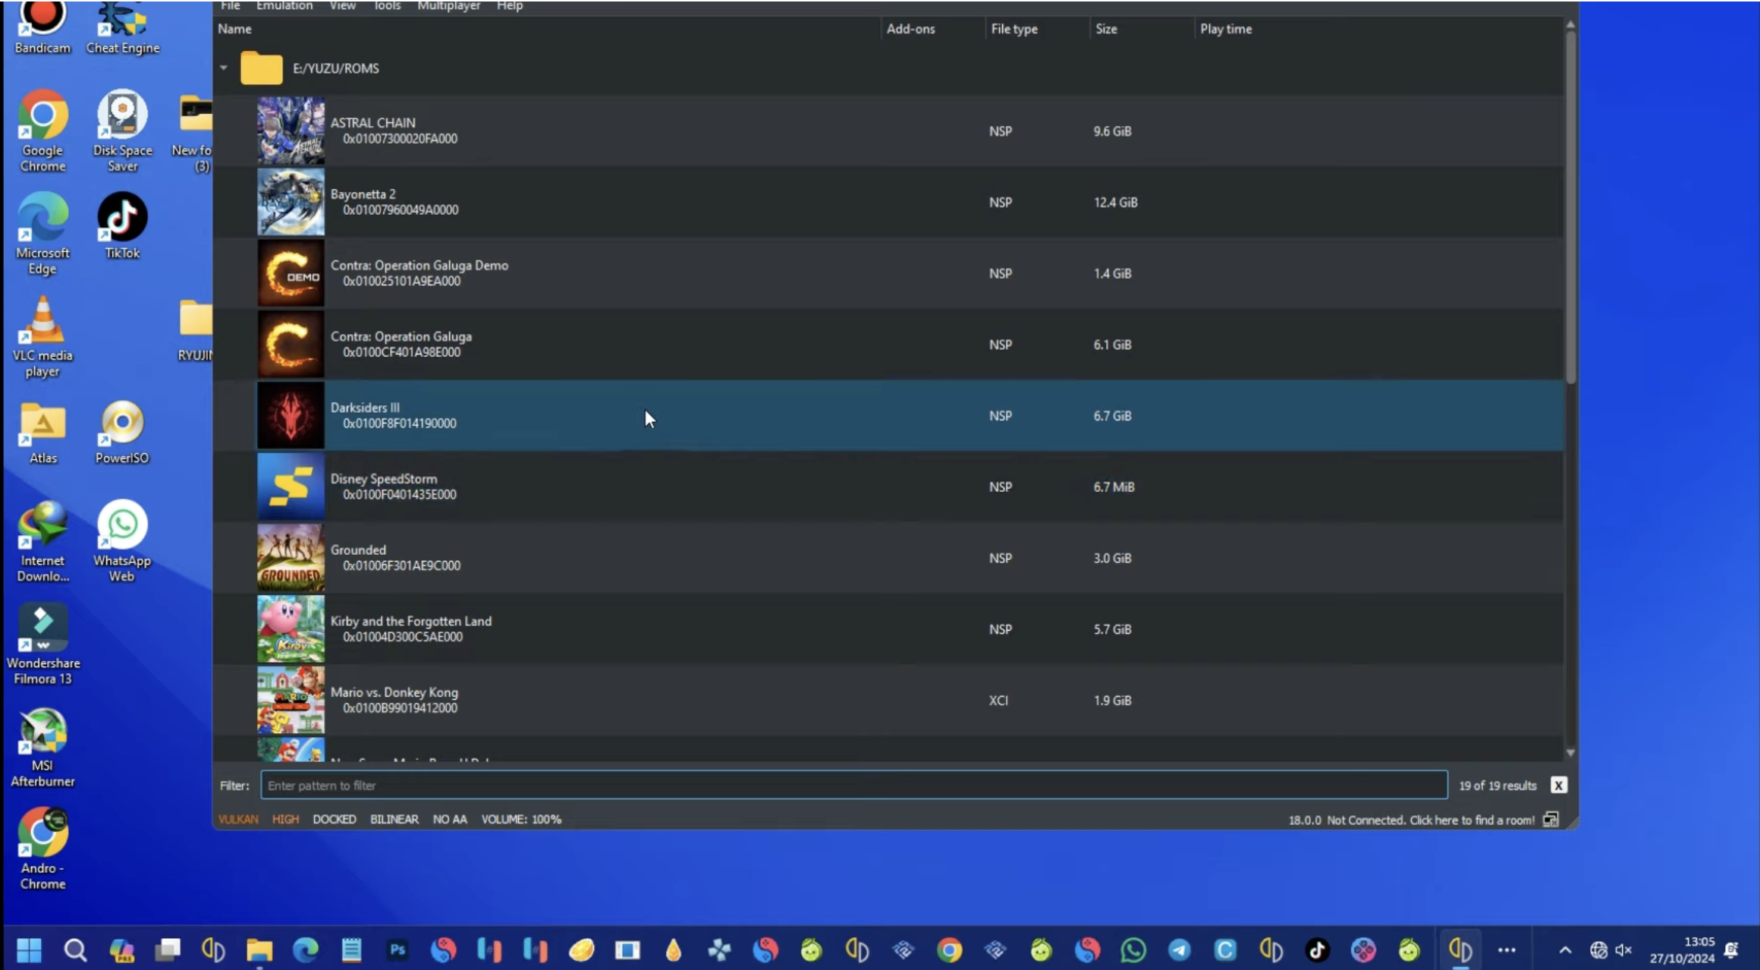Toggle HIGH GPU accuracy setting

[x=285, y=819]
